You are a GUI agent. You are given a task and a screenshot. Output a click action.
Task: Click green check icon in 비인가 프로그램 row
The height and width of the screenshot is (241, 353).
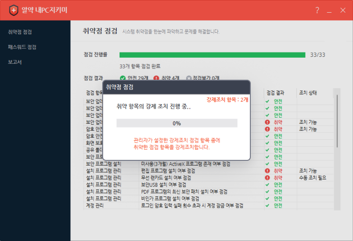267,199
